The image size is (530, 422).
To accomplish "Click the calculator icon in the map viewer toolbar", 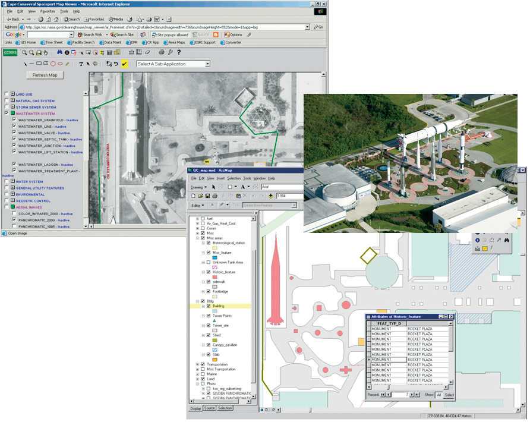I will [109, 52].
